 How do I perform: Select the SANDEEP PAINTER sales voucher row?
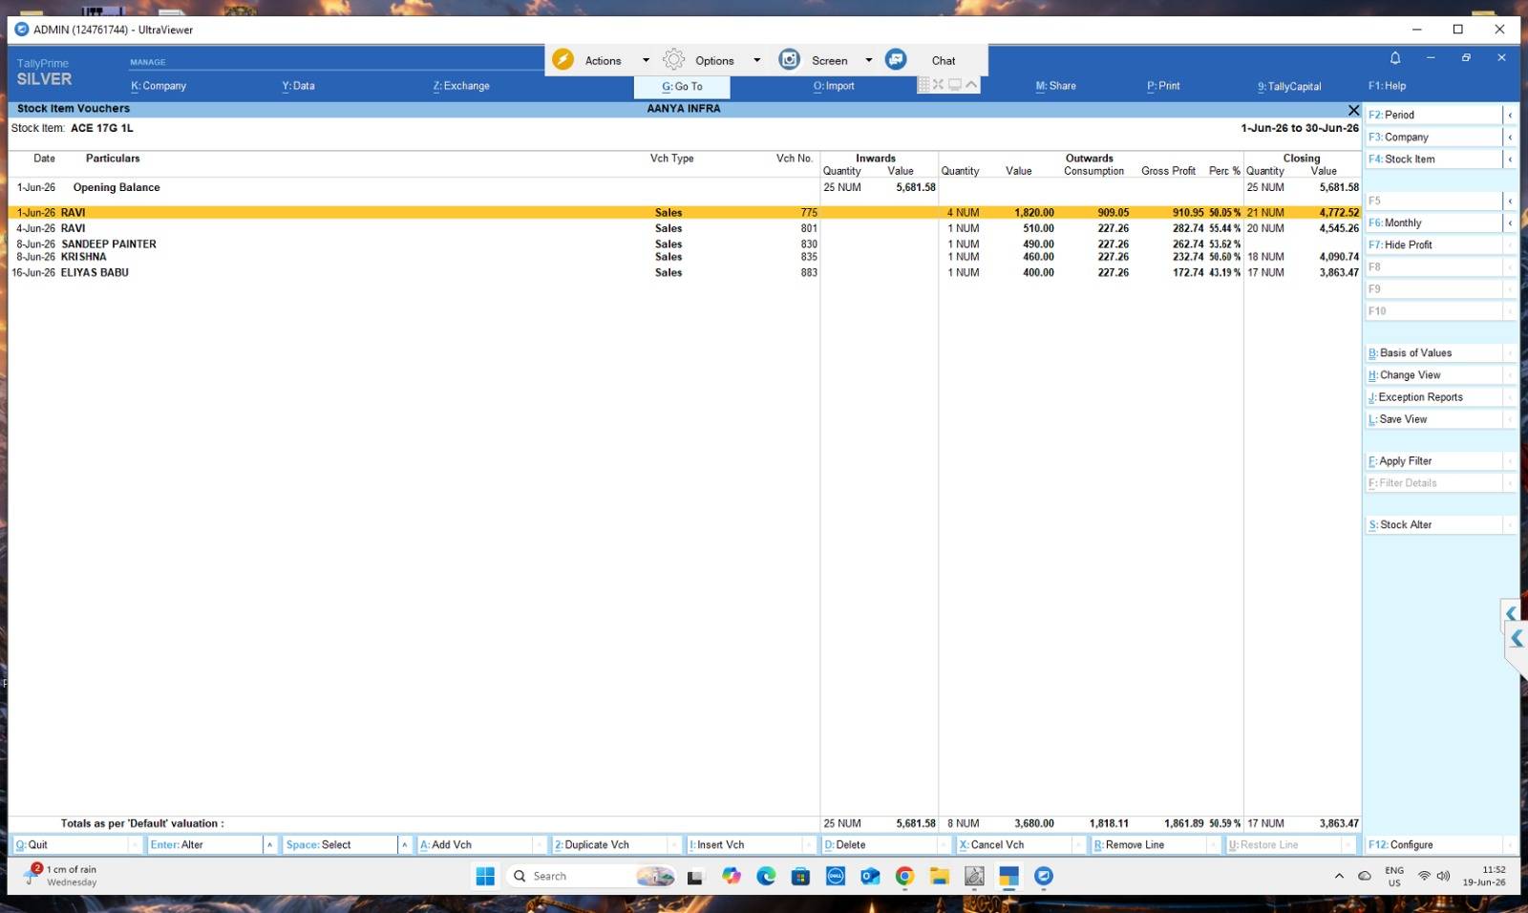(x=684, y=244)
